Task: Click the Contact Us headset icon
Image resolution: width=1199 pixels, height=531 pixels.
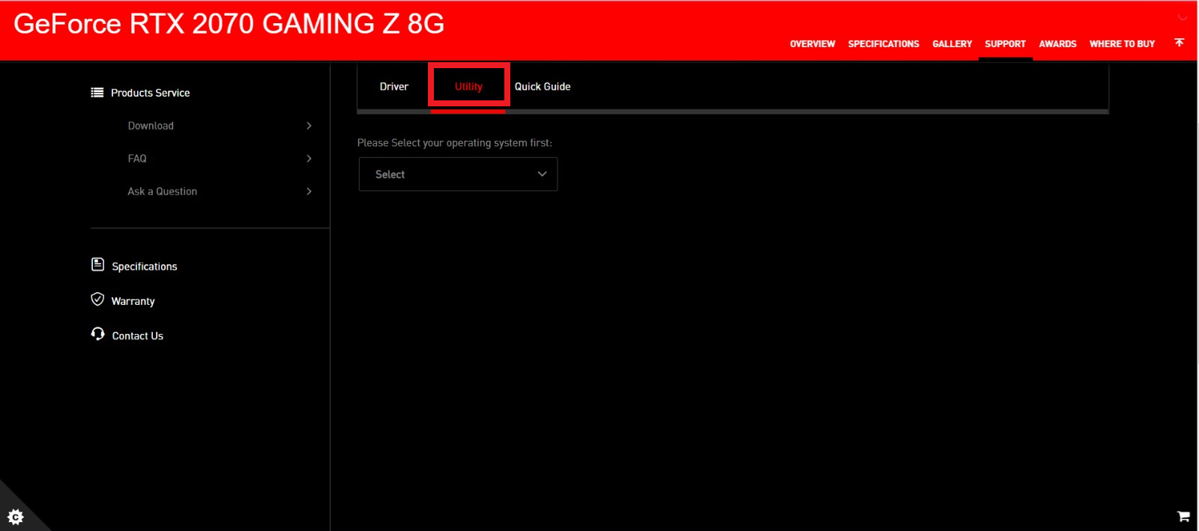Action: (97, 334)
